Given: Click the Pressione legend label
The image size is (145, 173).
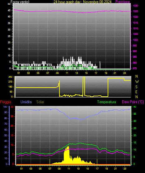Looking at the screenshot, I should pos(123,2).
